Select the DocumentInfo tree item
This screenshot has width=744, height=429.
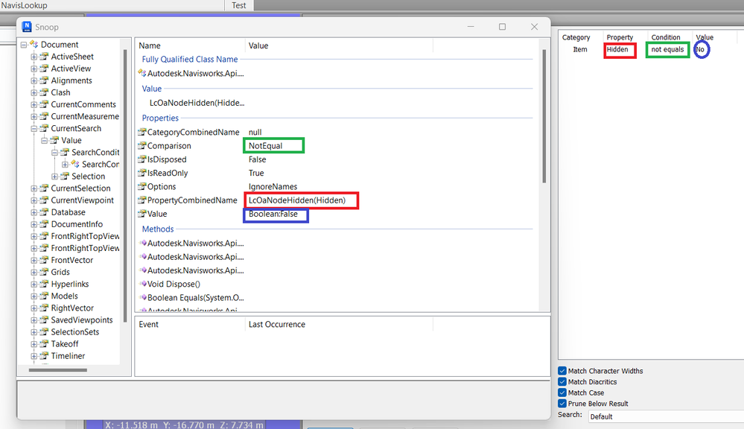(77, 224)
